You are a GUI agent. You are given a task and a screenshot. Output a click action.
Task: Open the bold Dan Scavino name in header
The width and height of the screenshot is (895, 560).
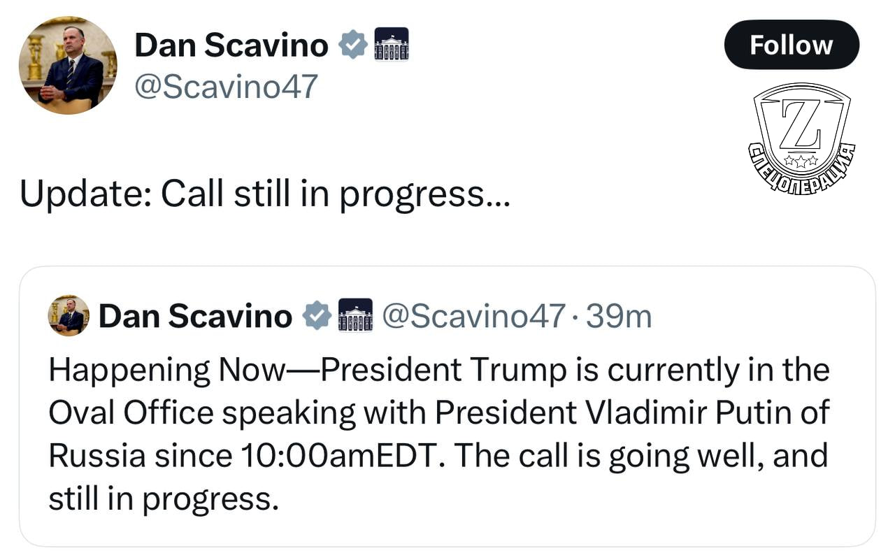coord(231,45)
